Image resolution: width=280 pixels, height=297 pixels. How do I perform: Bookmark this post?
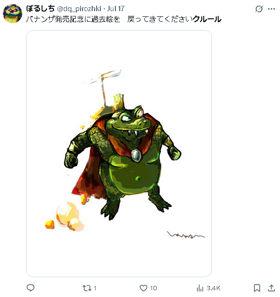click(x=257, y=288)
